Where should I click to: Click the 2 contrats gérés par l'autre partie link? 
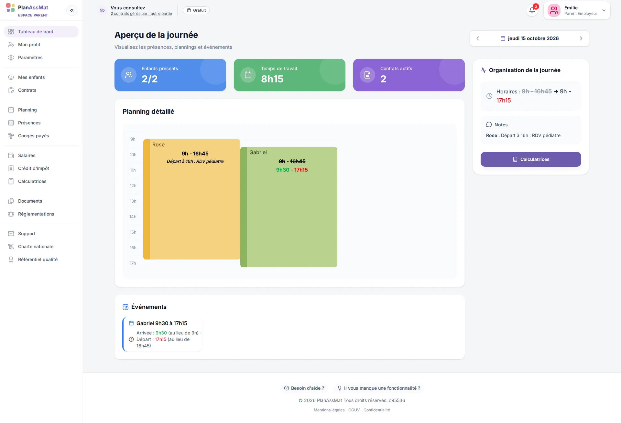point(141,14)
